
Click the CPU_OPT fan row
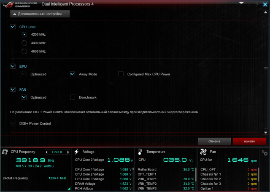click(229, 170)
